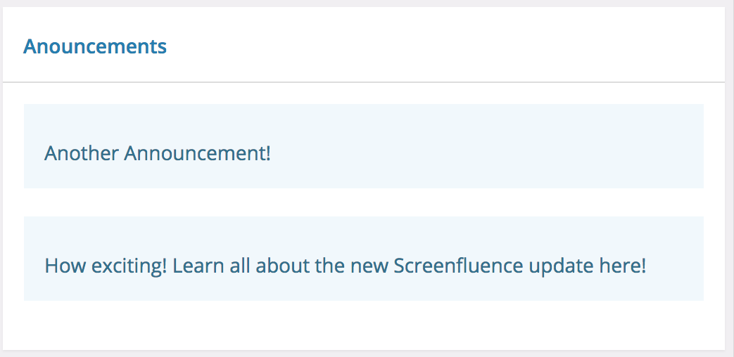Image resolution: width=734 pixels, height=357 pixels.
Task: Click the divider line under Anouncements heading
Action: [x=364, y=82]
